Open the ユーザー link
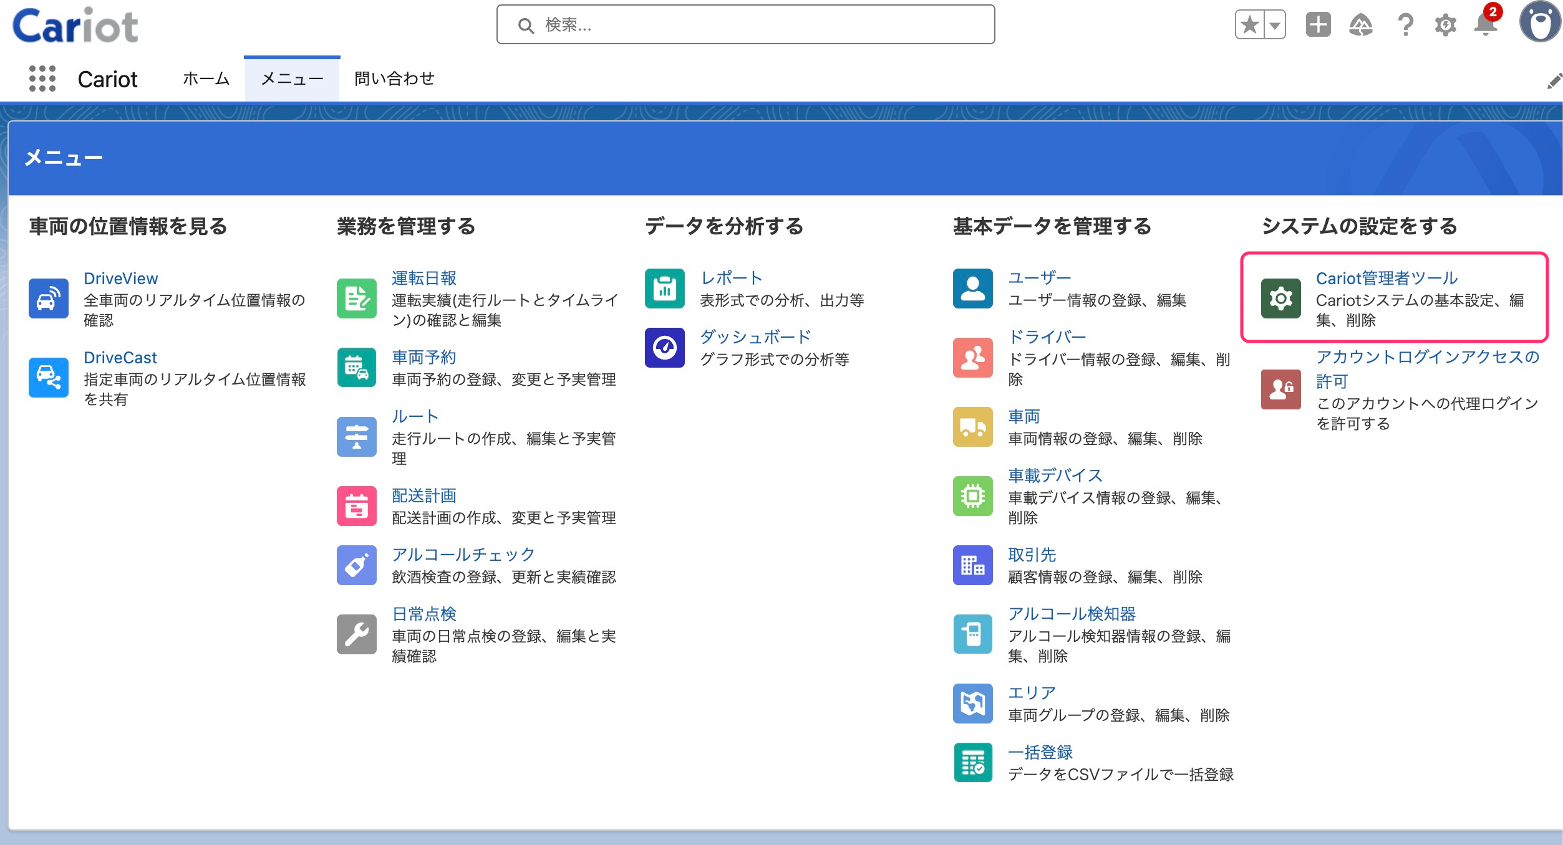This screenshot has width=1563, height=845. tap(1040, 279)
